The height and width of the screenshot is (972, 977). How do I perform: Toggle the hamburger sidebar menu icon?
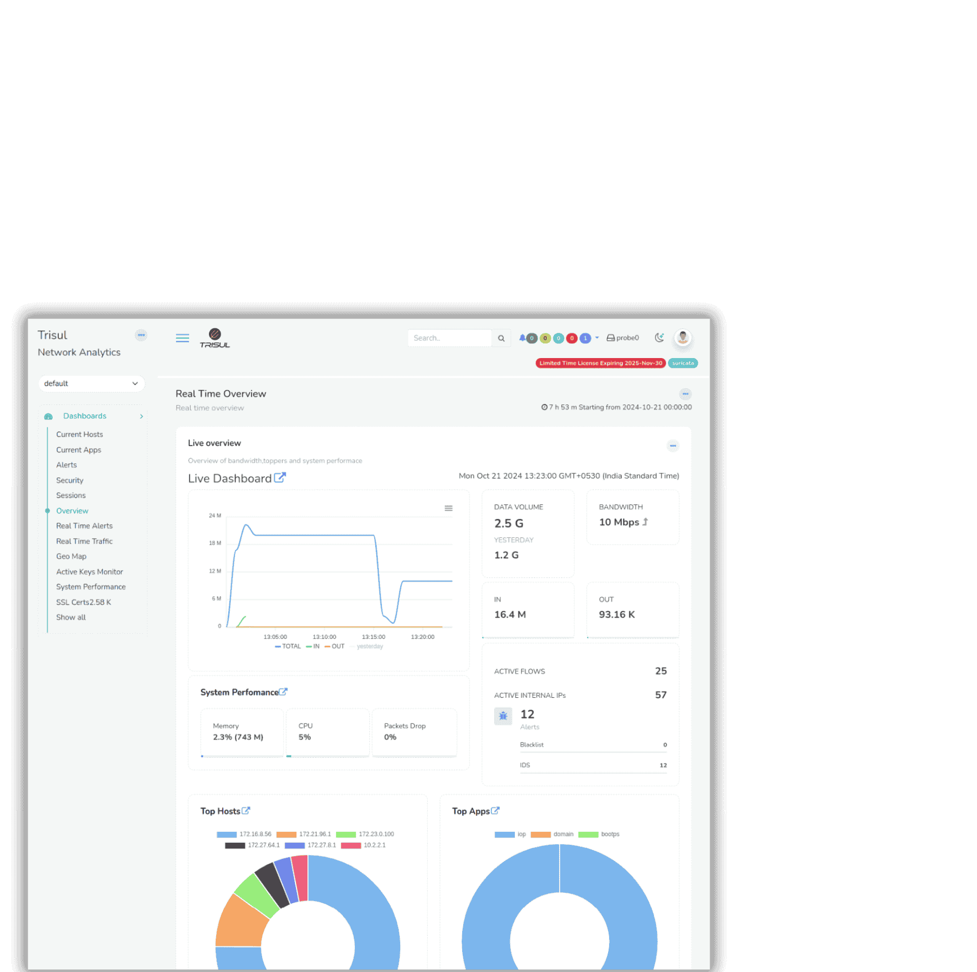coord(182,338)
